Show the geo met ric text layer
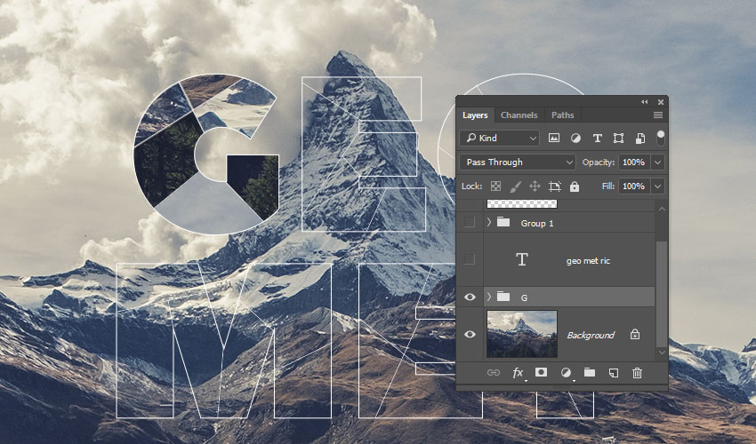This screenshot has width=756, height=444. coord(470,259)
